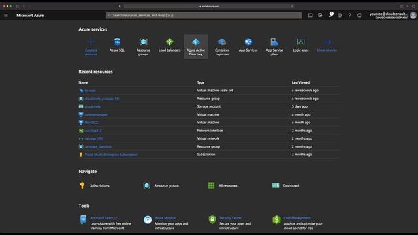Open the virtual machine scale set resource
This screenshot has height=235, width=418.
click(x=90, y=91)
